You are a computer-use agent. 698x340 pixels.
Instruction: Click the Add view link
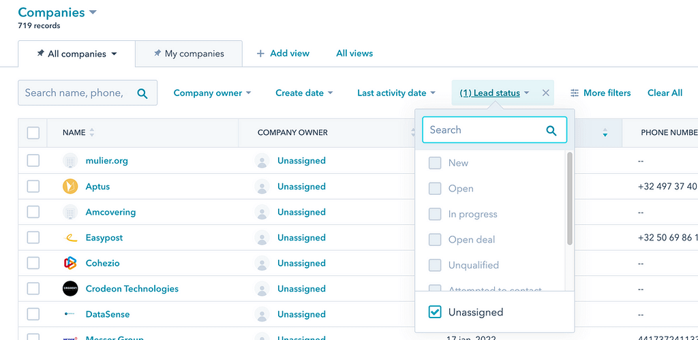coord(289,53)
